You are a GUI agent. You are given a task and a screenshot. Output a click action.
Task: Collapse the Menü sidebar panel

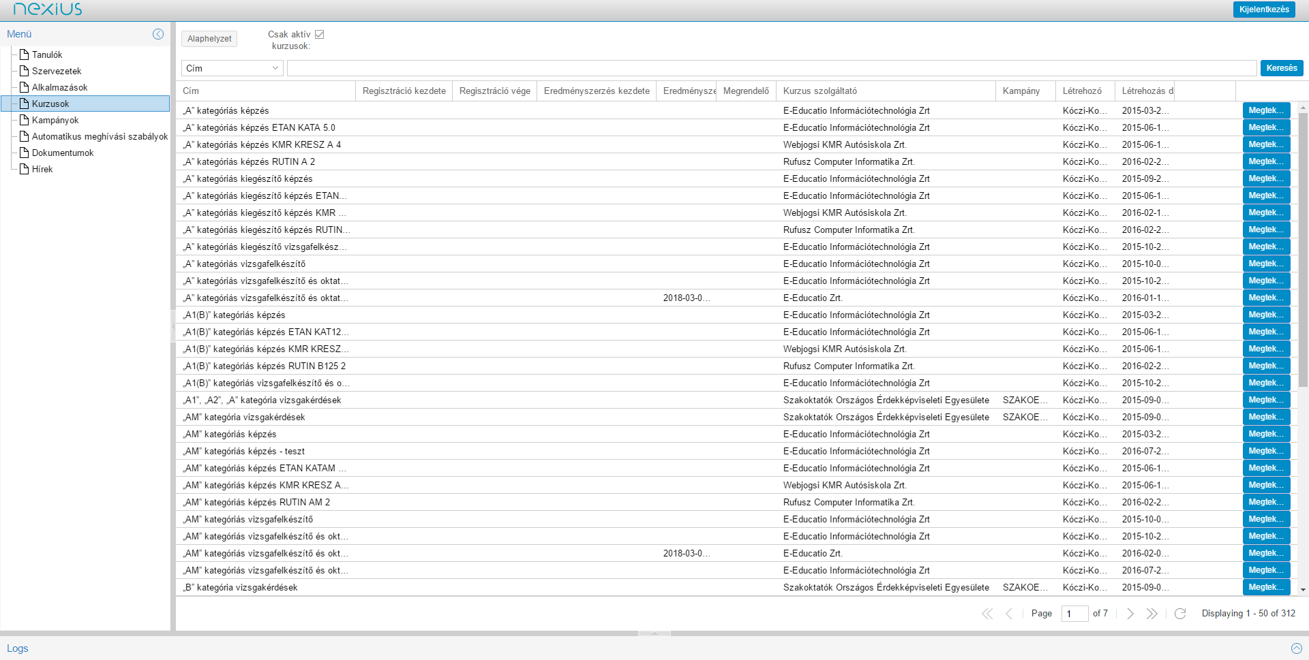pyautogui.click(x=158, y=34)
